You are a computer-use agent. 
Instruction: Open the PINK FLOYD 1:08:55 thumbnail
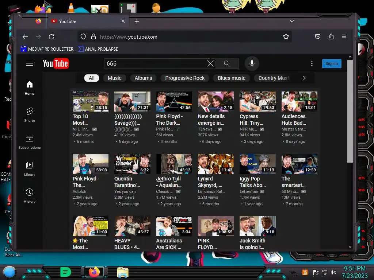tap(216, 226)
